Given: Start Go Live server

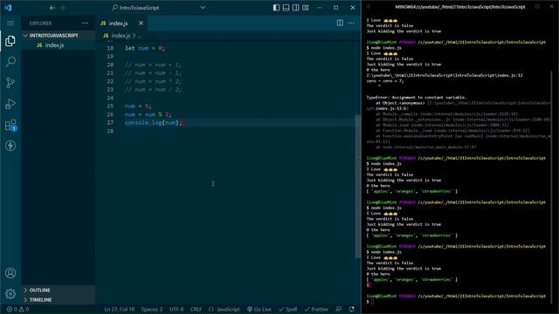Looking at the screenshot, I should 259,310.
